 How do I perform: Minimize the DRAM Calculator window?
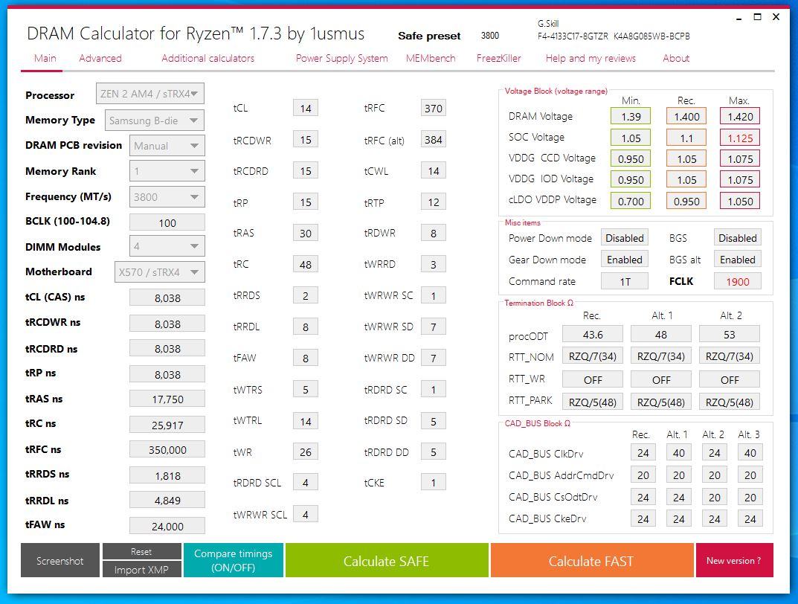click(x=739, y=18)
